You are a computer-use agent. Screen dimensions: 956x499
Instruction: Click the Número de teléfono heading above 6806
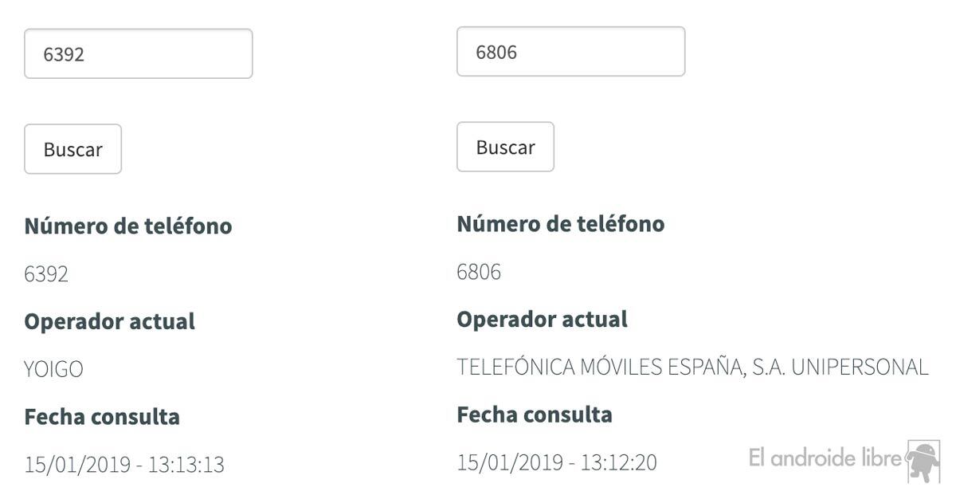pyautogui.click(x=561, y=224)
